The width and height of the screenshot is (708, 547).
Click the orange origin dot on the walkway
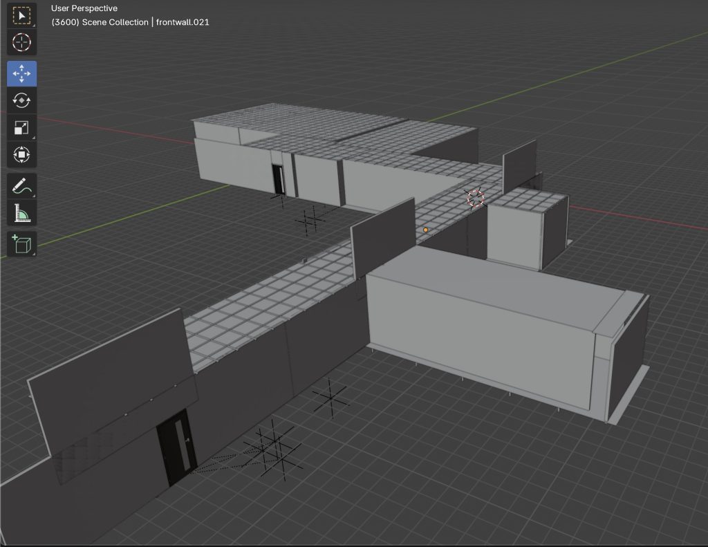pyautogui.click(x=425, y=230)
